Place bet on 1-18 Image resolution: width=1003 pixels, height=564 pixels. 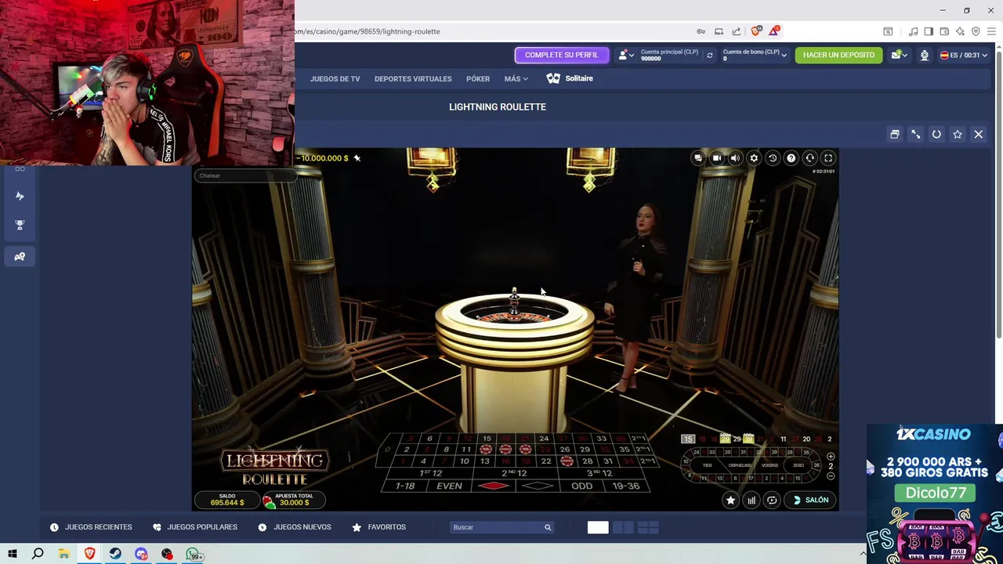[x=405, y=486]
